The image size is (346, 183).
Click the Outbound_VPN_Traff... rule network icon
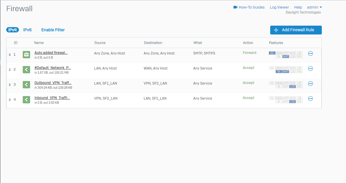click(x=27, y=85)
